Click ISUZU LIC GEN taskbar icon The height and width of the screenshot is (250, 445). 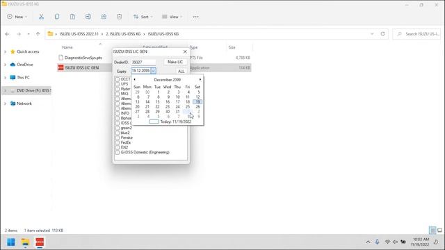pyautogui.click(x=40, y=242)
